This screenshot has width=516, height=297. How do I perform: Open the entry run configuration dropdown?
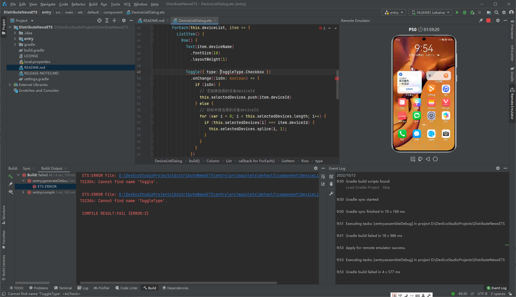(x=394, y=12)
